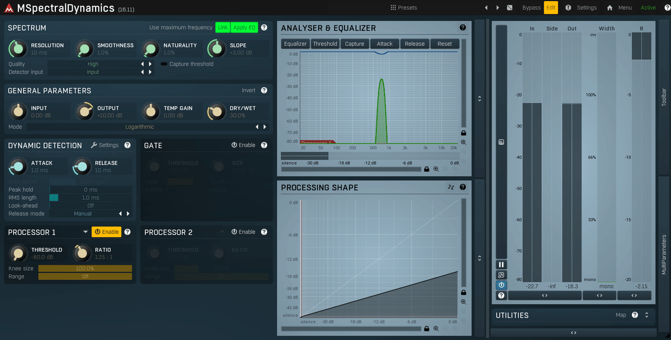Screen dimensions: 671x340
Task: Click the analyser graph zoom magnifier icon
Action: [464, 143]
